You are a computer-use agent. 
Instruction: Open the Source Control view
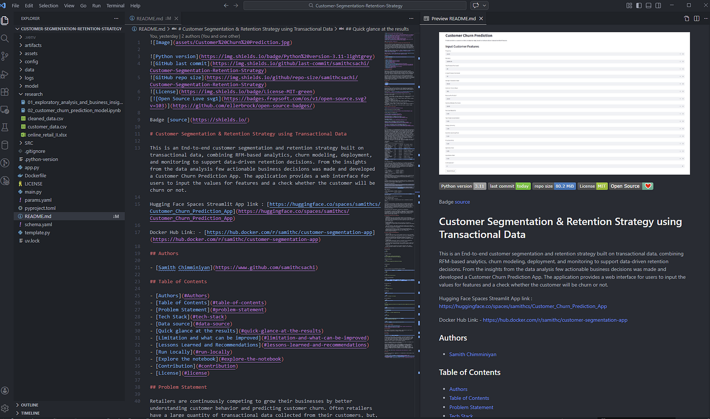(x=5, y=56)
